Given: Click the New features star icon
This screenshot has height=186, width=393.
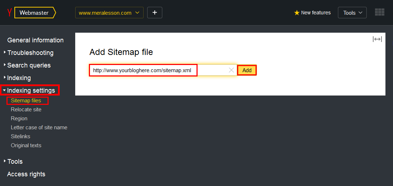Looking at the screenshot, I should point(297,13).
